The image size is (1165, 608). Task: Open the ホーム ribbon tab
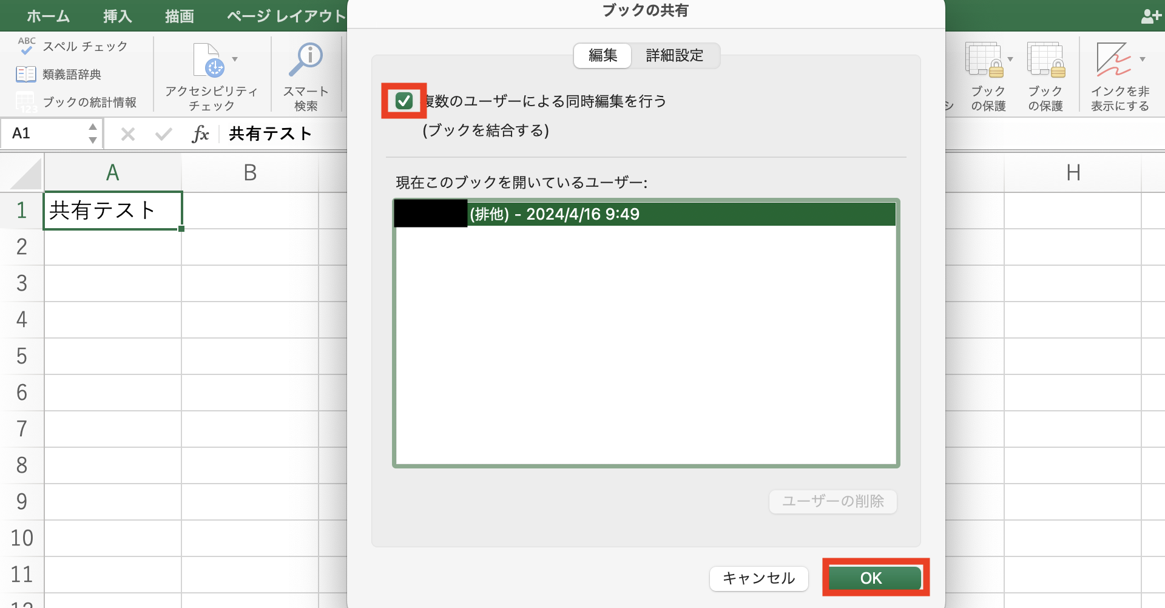point(48,16)
